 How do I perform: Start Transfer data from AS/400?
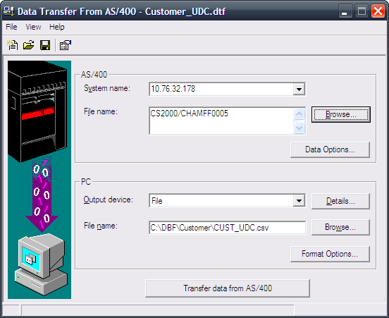(x=228, y=288)
